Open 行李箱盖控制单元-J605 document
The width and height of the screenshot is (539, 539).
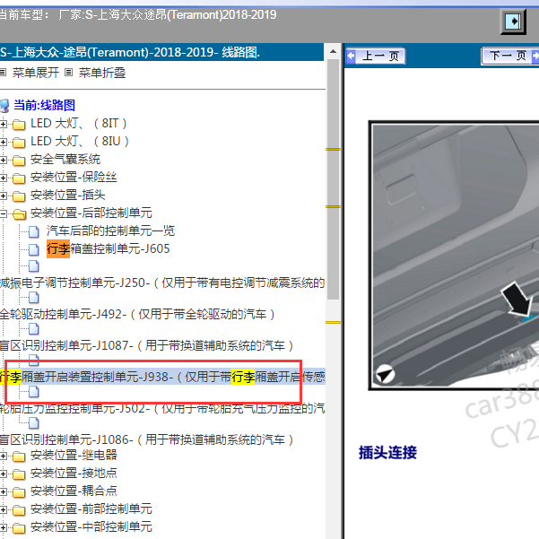pyautogui.click(x=109, y=248)
